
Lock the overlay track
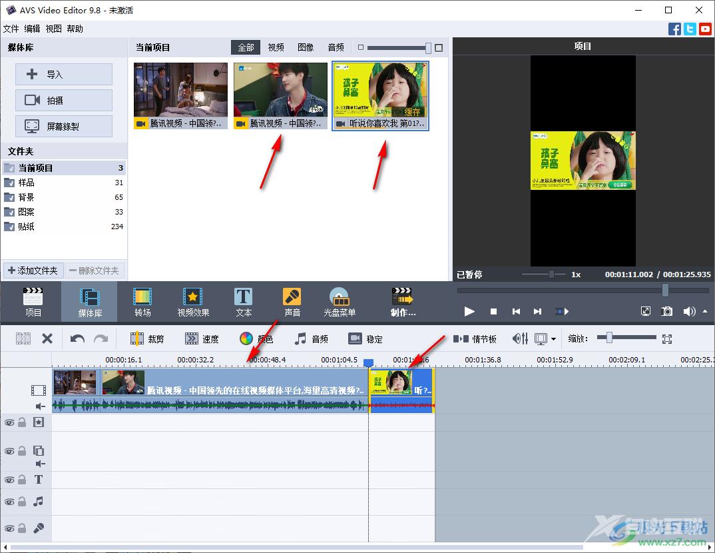click(22, 451)
